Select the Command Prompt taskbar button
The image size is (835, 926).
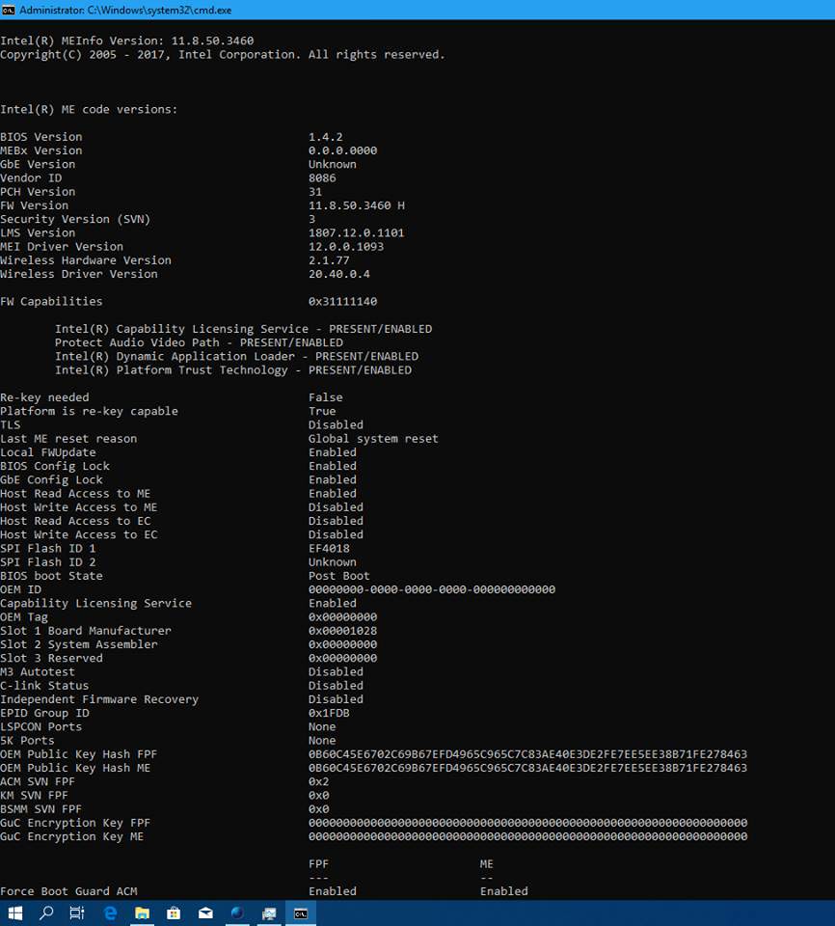[x=301, y=913]
